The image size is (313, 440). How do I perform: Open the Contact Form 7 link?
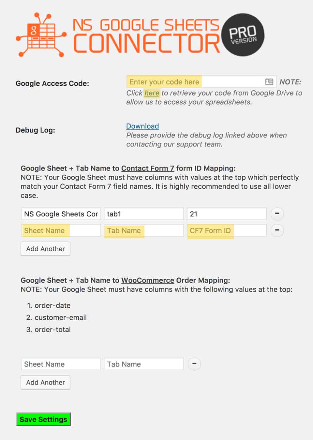click(x=148, y=168)
